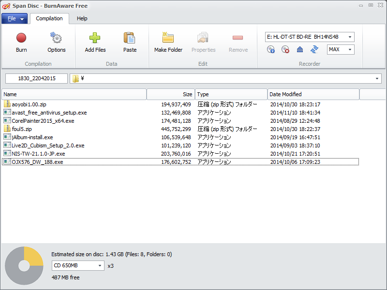Eject the disc tray icon
Image resolution: width=387 pixels, height=290 pixels.
point(300,50)
